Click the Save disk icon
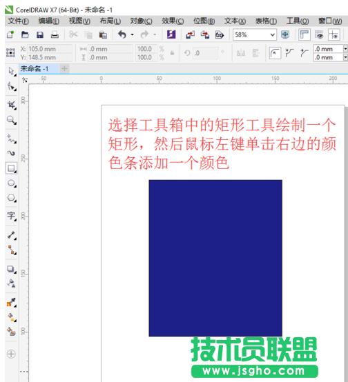The height and width of the screenshot is (382, 348). click(x=40, y=35)
